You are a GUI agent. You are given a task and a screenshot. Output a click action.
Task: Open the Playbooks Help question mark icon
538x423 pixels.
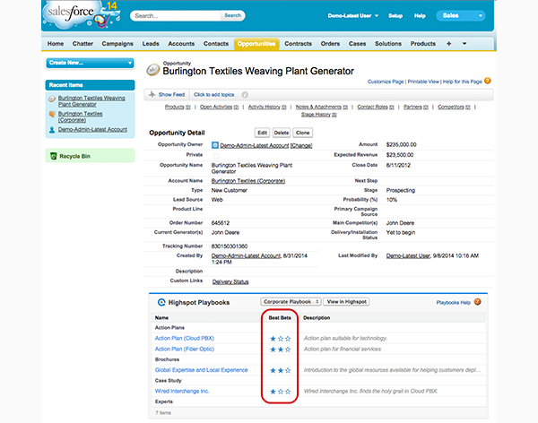point(479,302)
